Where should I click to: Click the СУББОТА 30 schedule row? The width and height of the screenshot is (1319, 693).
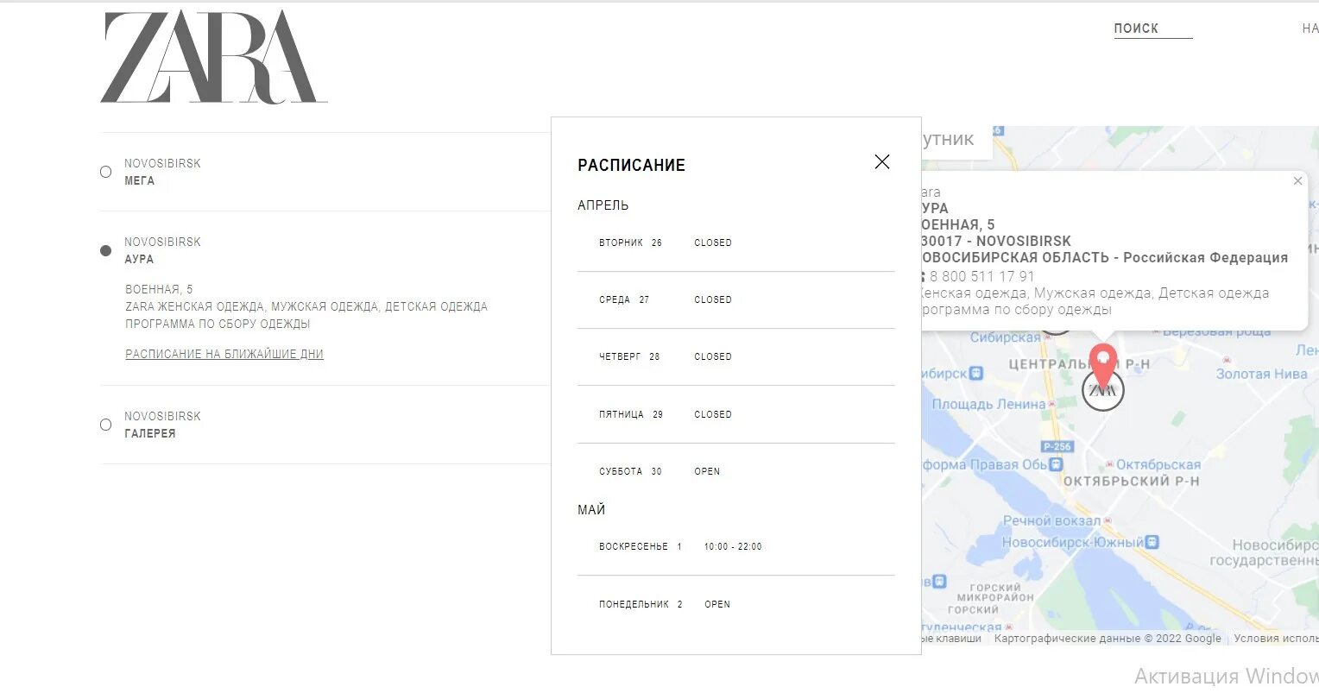pos(735,472)
